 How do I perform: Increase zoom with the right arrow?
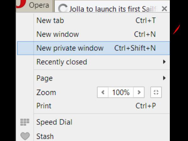(x=138, y=92)
